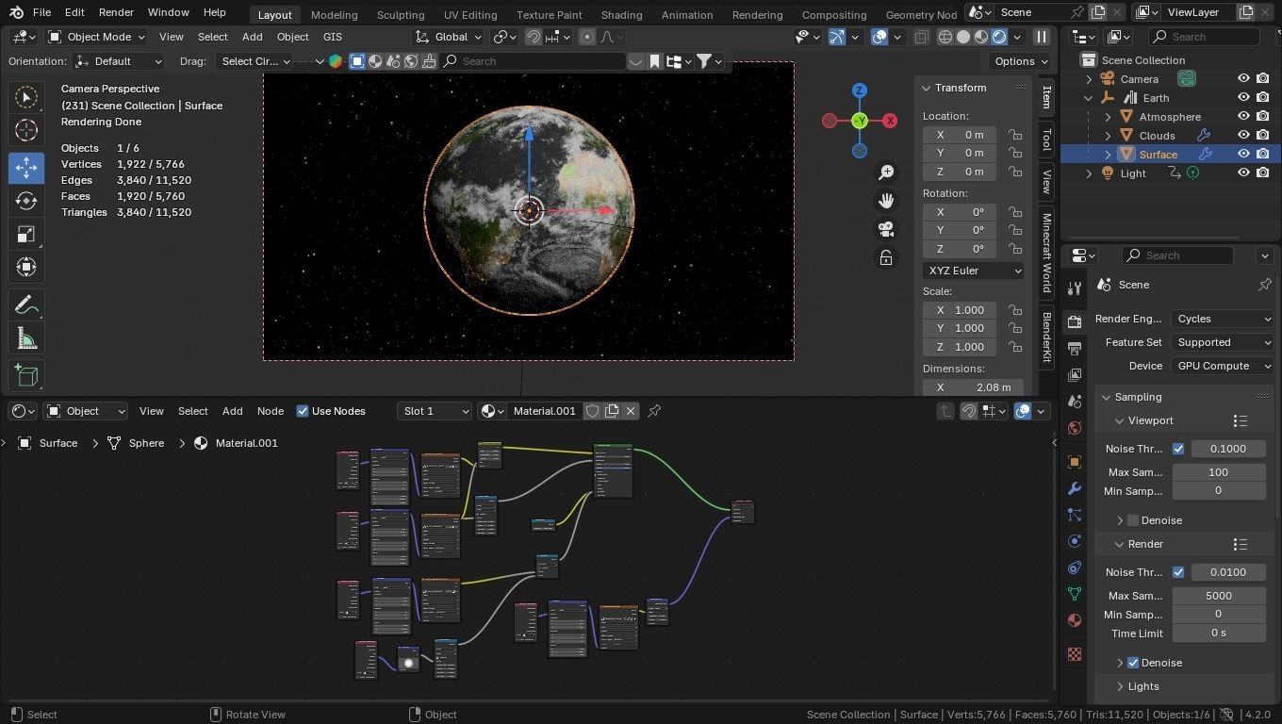Viewport: 1282px width, 724px height.
Task: Hide Camera in viewport via eye icon
Action: point(1243,79)
